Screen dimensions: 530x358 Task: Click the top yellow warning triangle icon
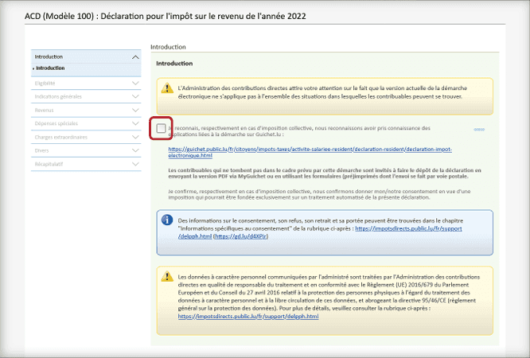167,88
